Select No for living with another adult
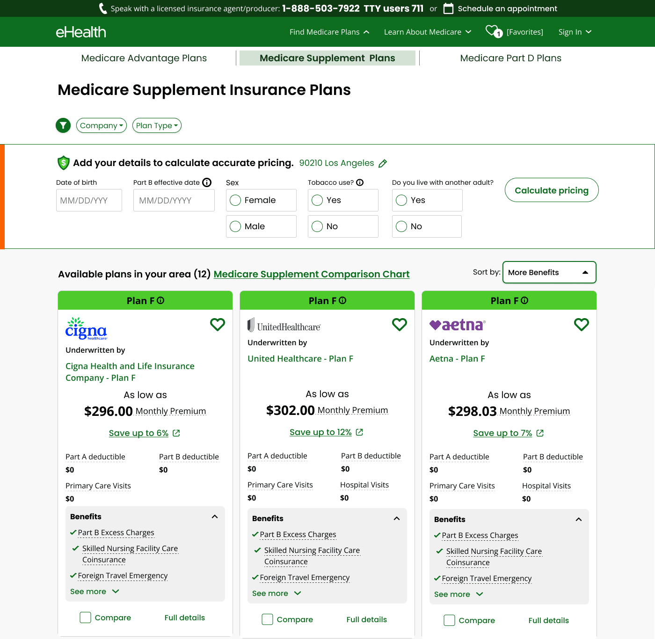Screen dimensions: 655x639 tap(427, 226)
